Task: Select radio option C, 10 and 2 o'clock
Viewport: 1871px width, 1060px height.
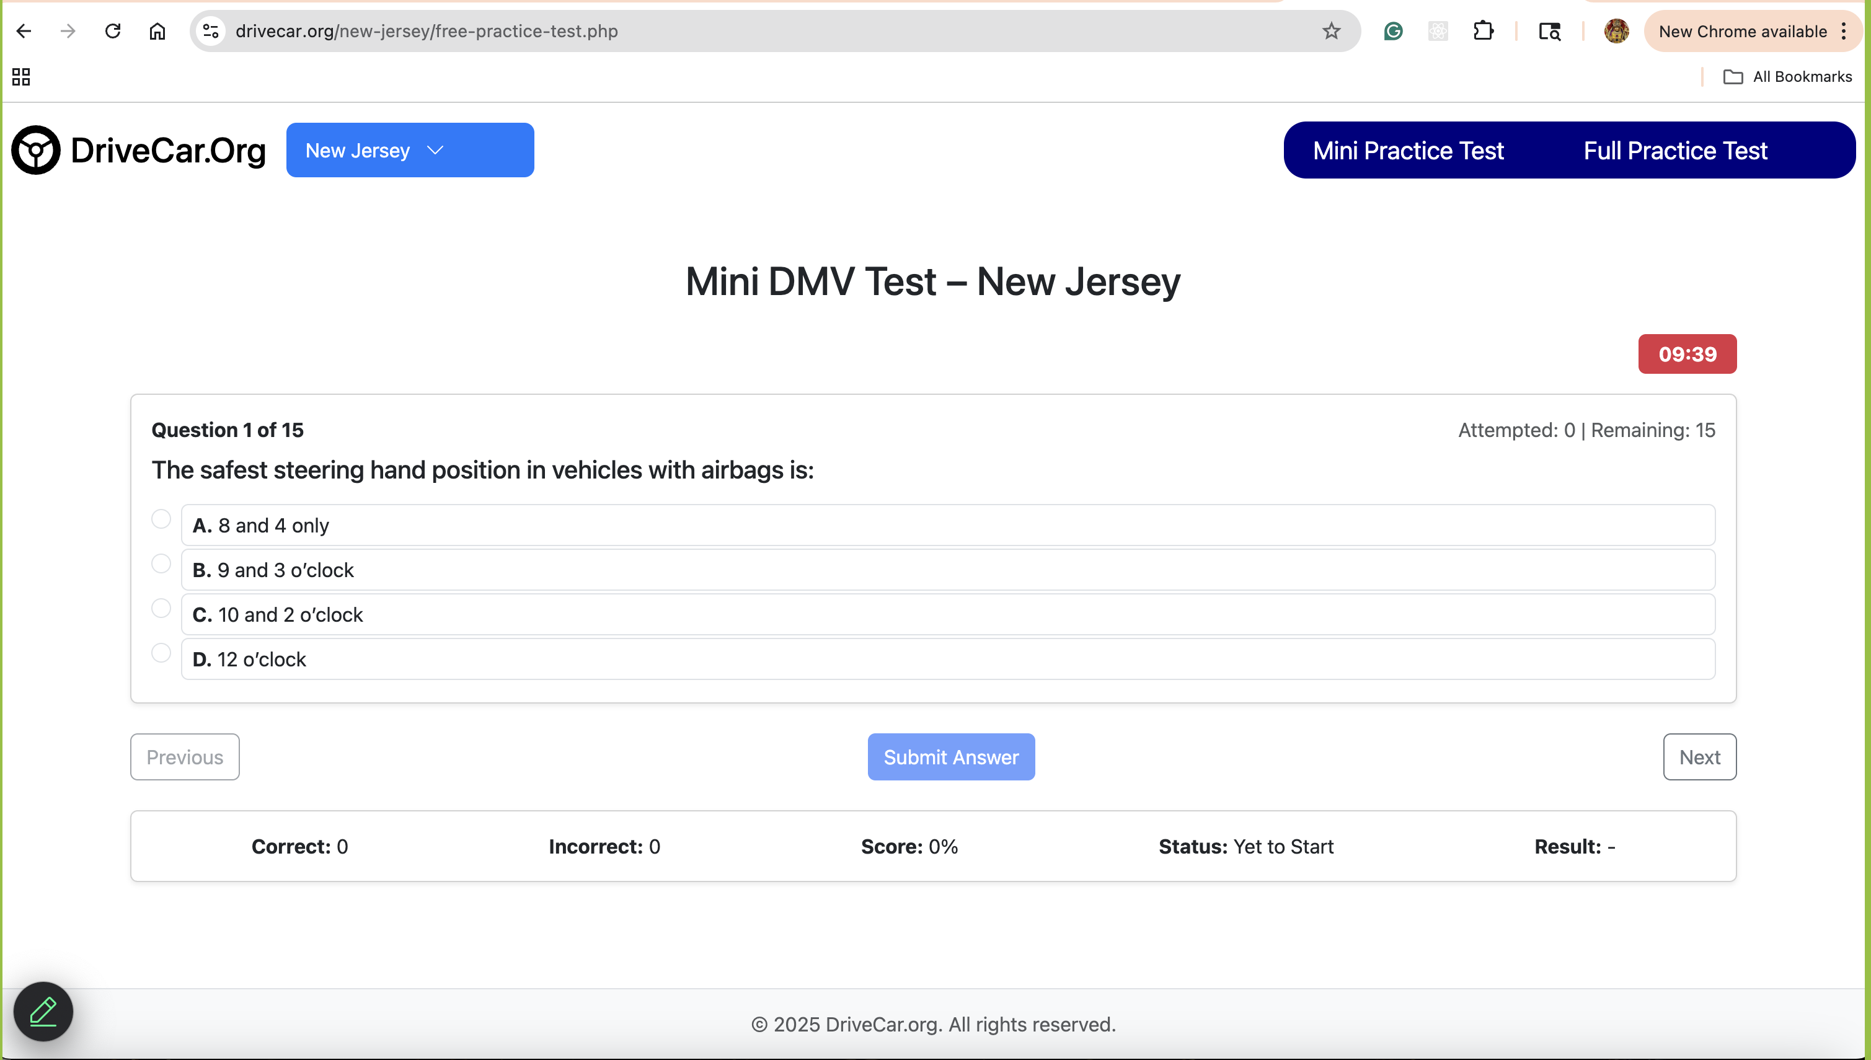Action: coord(161,608)
